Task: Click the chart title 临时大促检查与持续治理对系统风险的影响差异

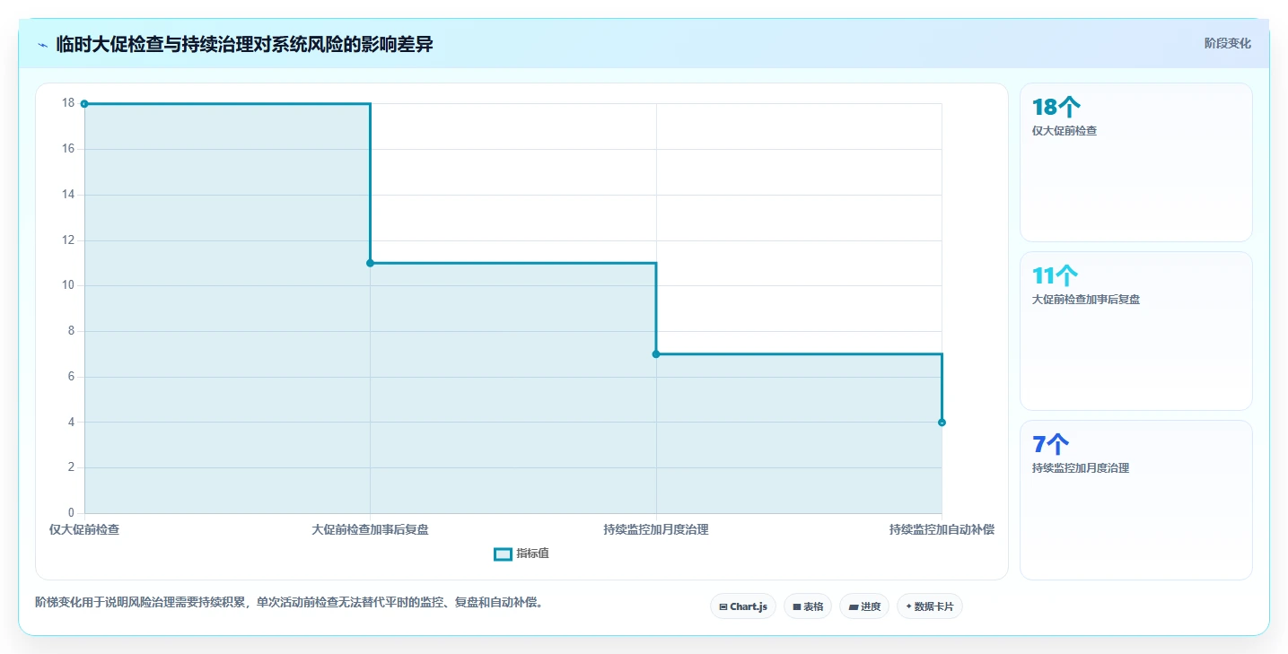Action: coord(244,44)
